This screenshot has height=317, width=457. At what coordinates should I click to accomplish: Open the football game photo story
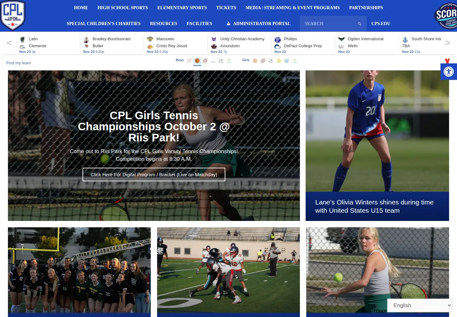pyautogui.click(x=228, y=270)
